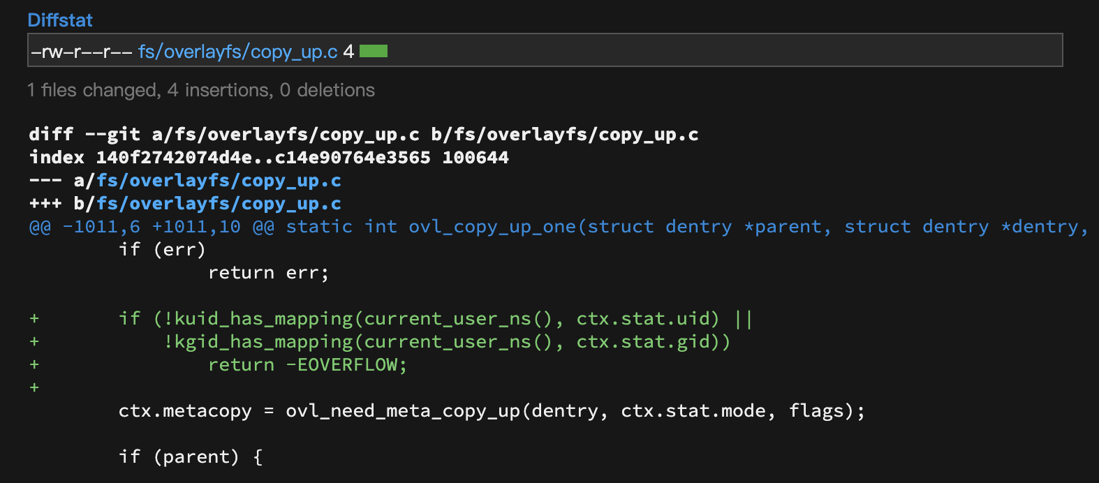The image size is (1099, 483).
Task: Click the added 'return -EOVERFLOW;' line
Action: click(x=219, y=365)
